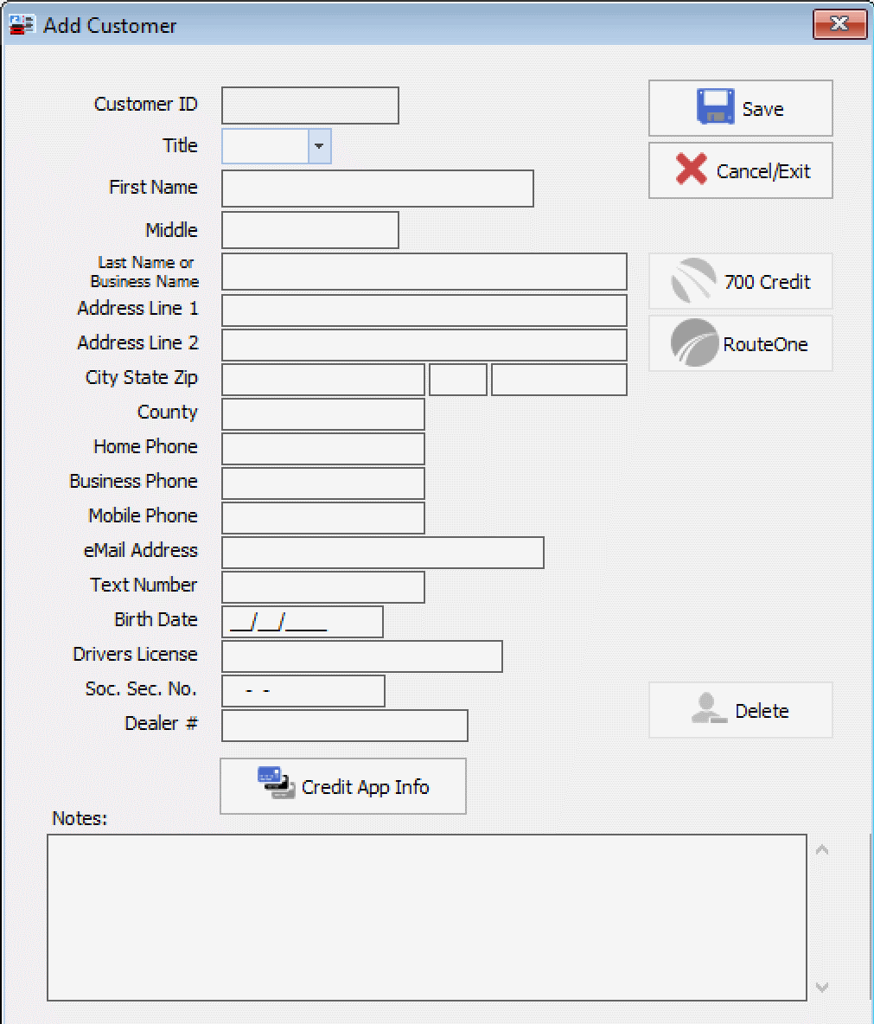Screen dimensions: 874x1024
Task: Click the red X Cancel/Exit icon
Action: coord(692,170)
